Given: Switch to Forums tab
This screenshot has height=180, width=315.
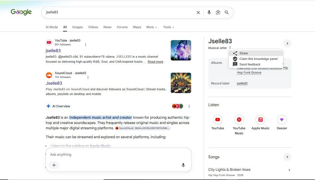Looking at the screenshot, I should [x=122, y=27].
